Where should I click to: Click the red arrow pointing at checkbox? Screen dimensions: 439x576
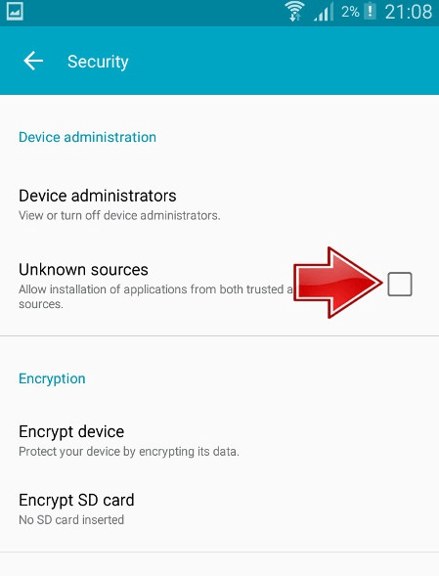point(338,283)
